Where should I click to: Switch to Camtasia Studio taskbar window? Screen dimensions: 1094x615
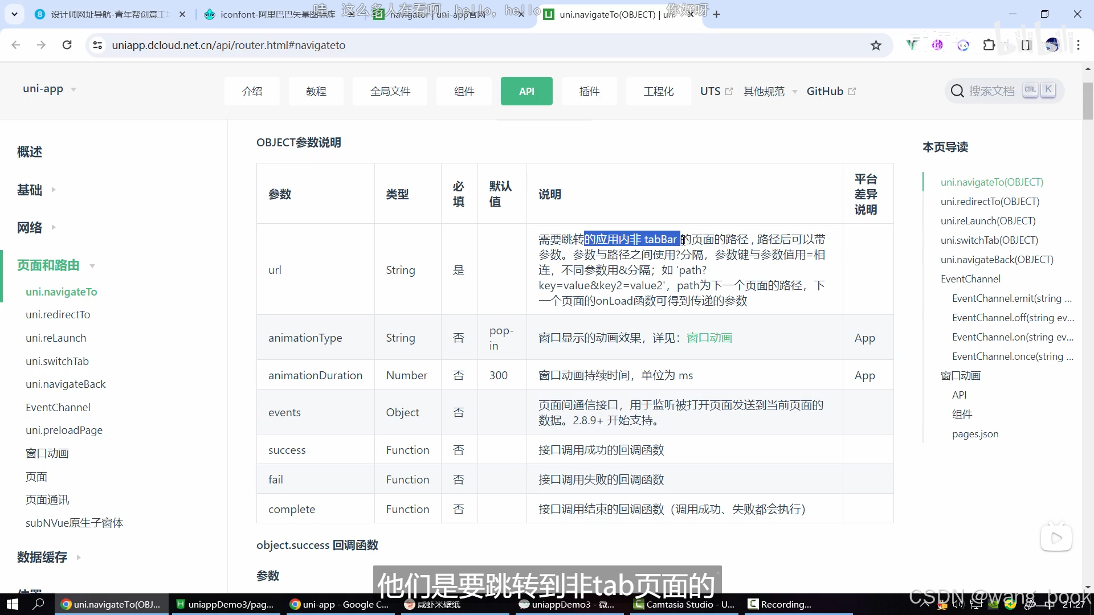pyautogui.click(x=684, y=604)
